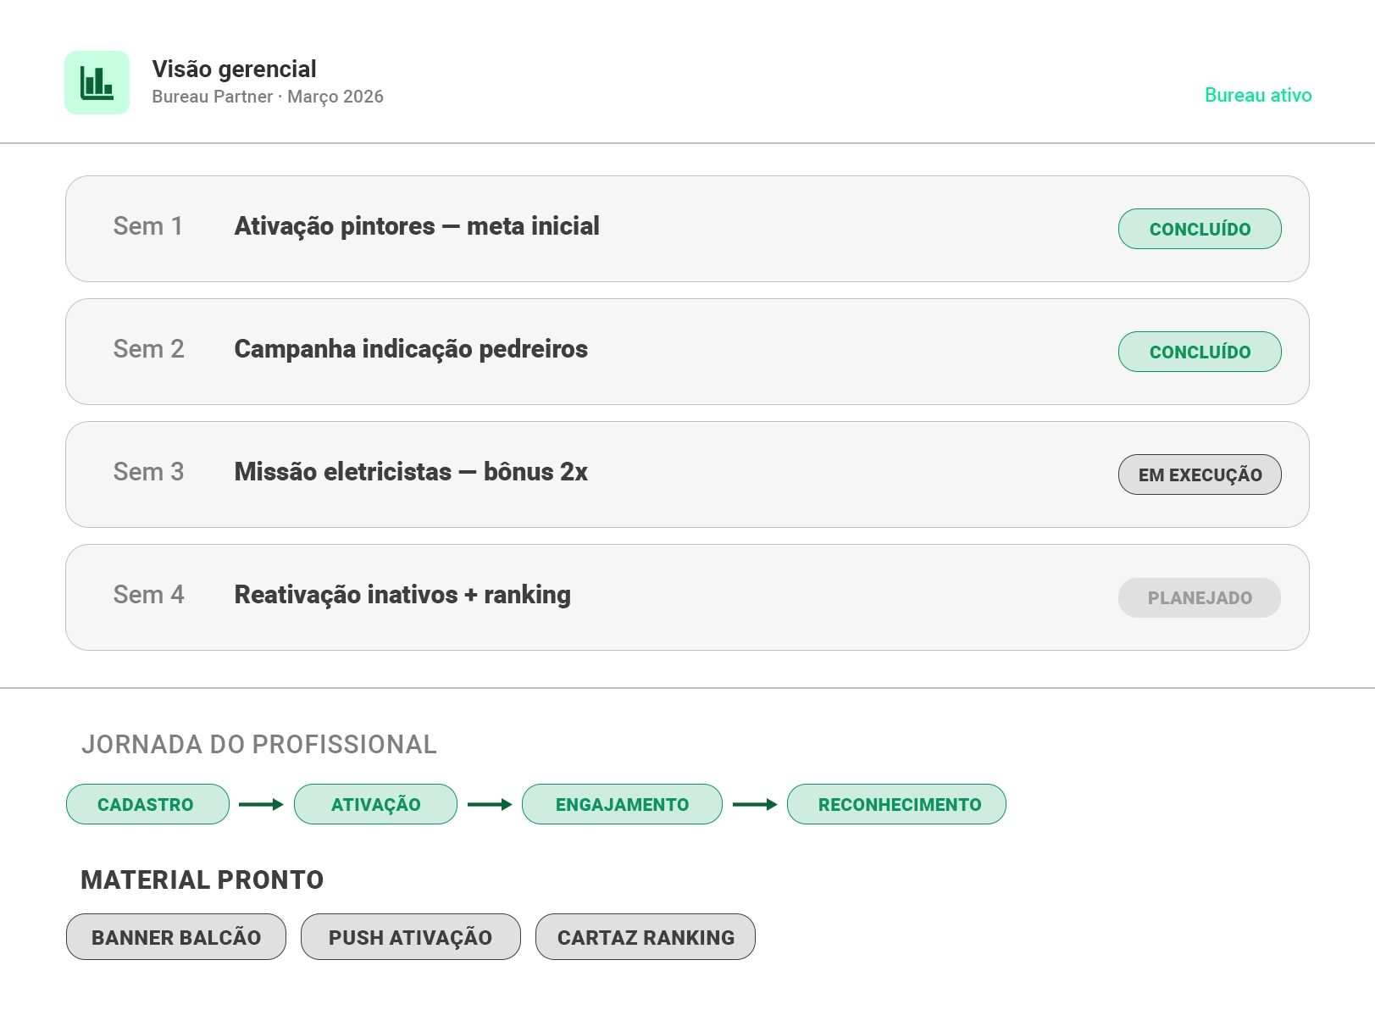
Task: Select the ATIVAÇÃO journey step
Action: (375, 804)
